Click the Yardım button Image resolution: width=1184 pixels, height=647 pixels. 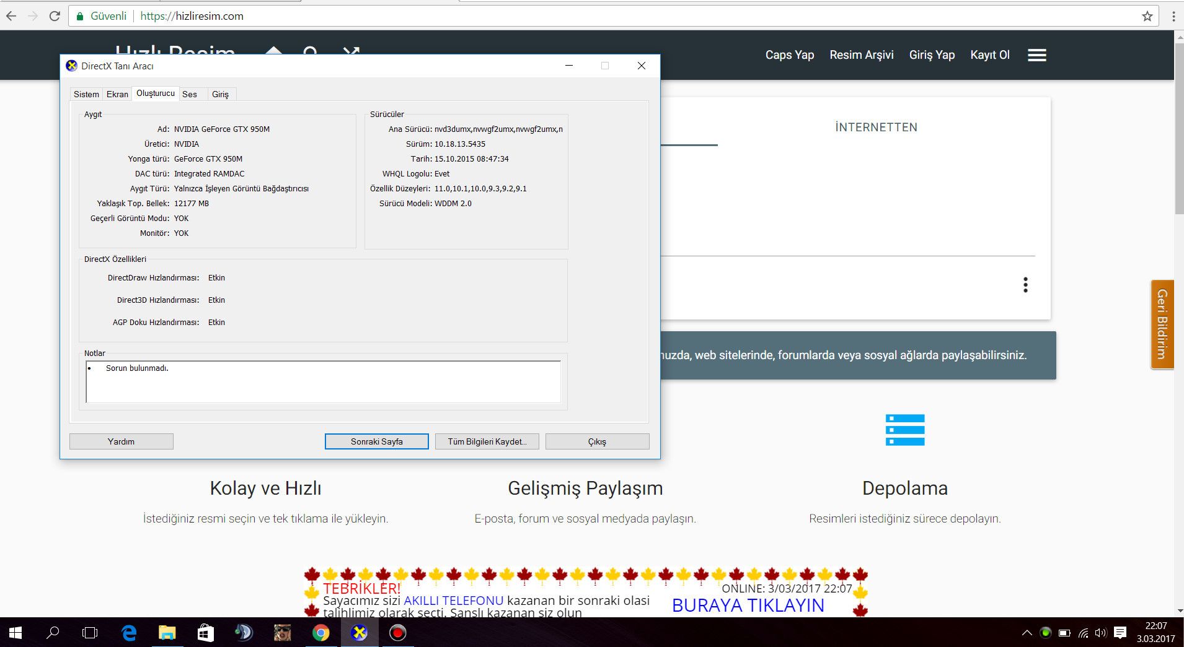121,441
